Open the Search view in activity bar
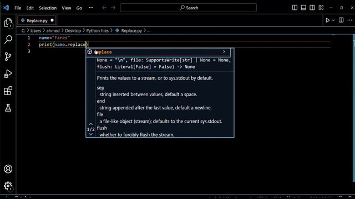 pos(8,39)
